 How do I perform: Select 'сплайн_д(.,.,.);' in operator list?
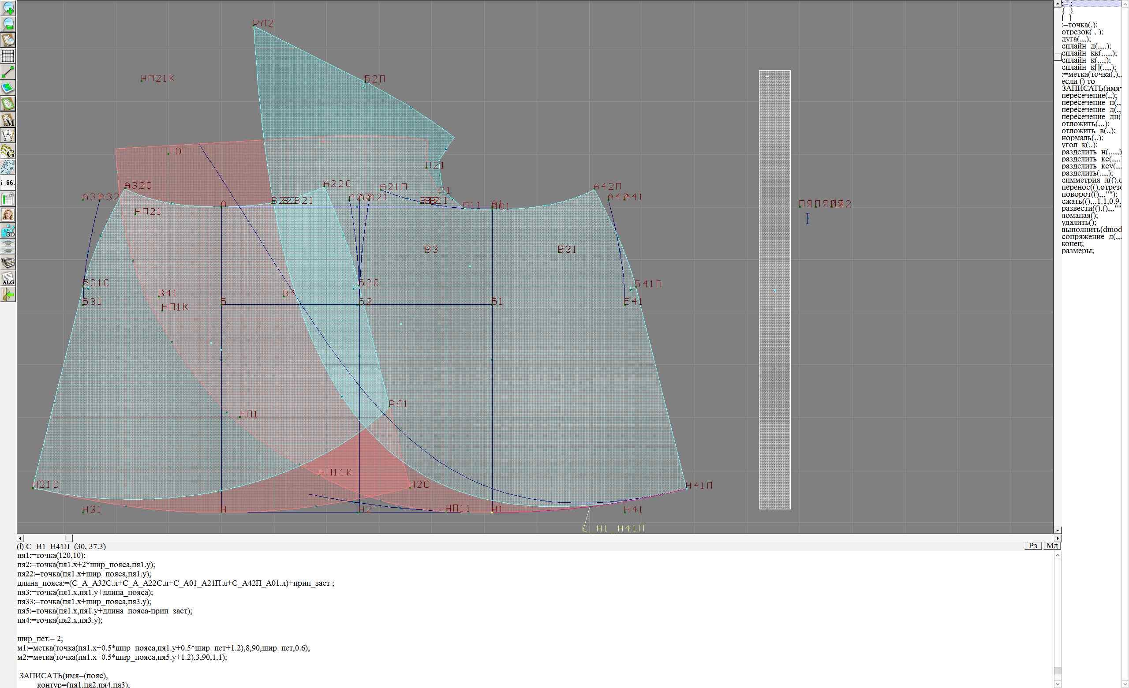click(1086, 46)
